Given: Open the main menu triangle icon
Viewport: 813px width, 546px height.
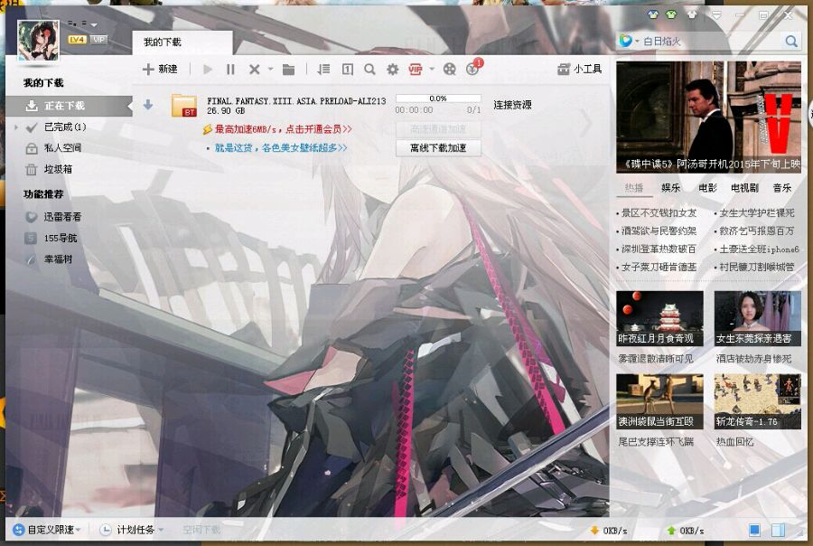Looking at the screenshot, I should [x=716, y=15].
